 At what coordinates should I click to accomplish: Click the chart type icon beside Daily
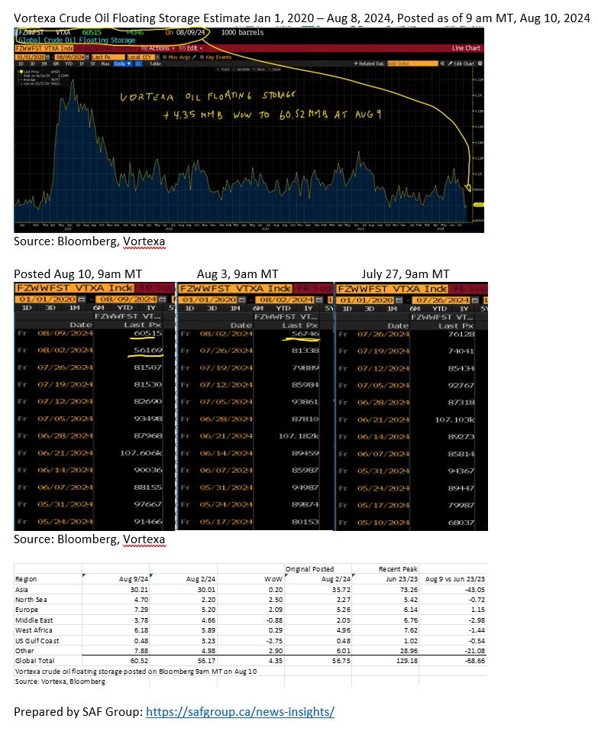138,63
